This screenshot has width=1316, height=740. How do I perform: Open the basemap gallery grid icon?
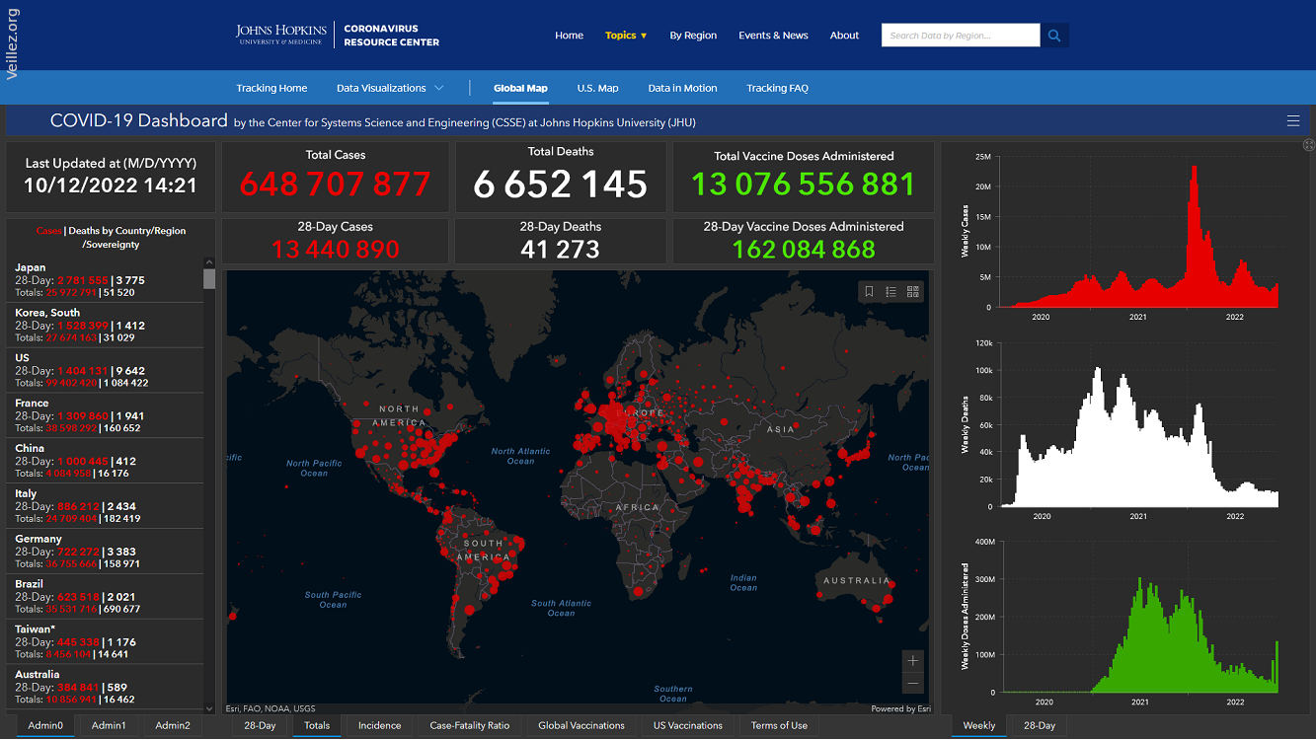coord(913,291)
